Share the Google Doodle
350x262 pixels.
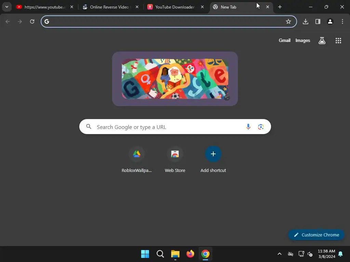pos(227,97)
